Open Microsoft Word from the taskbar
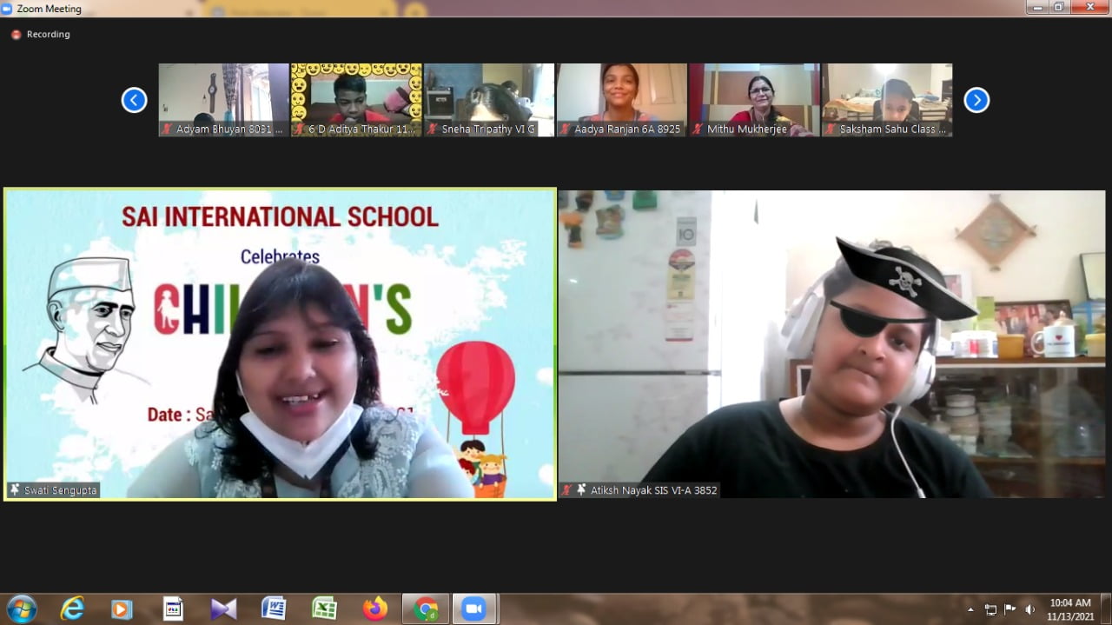The image size is (1112, 625). (x=274, y=608)
